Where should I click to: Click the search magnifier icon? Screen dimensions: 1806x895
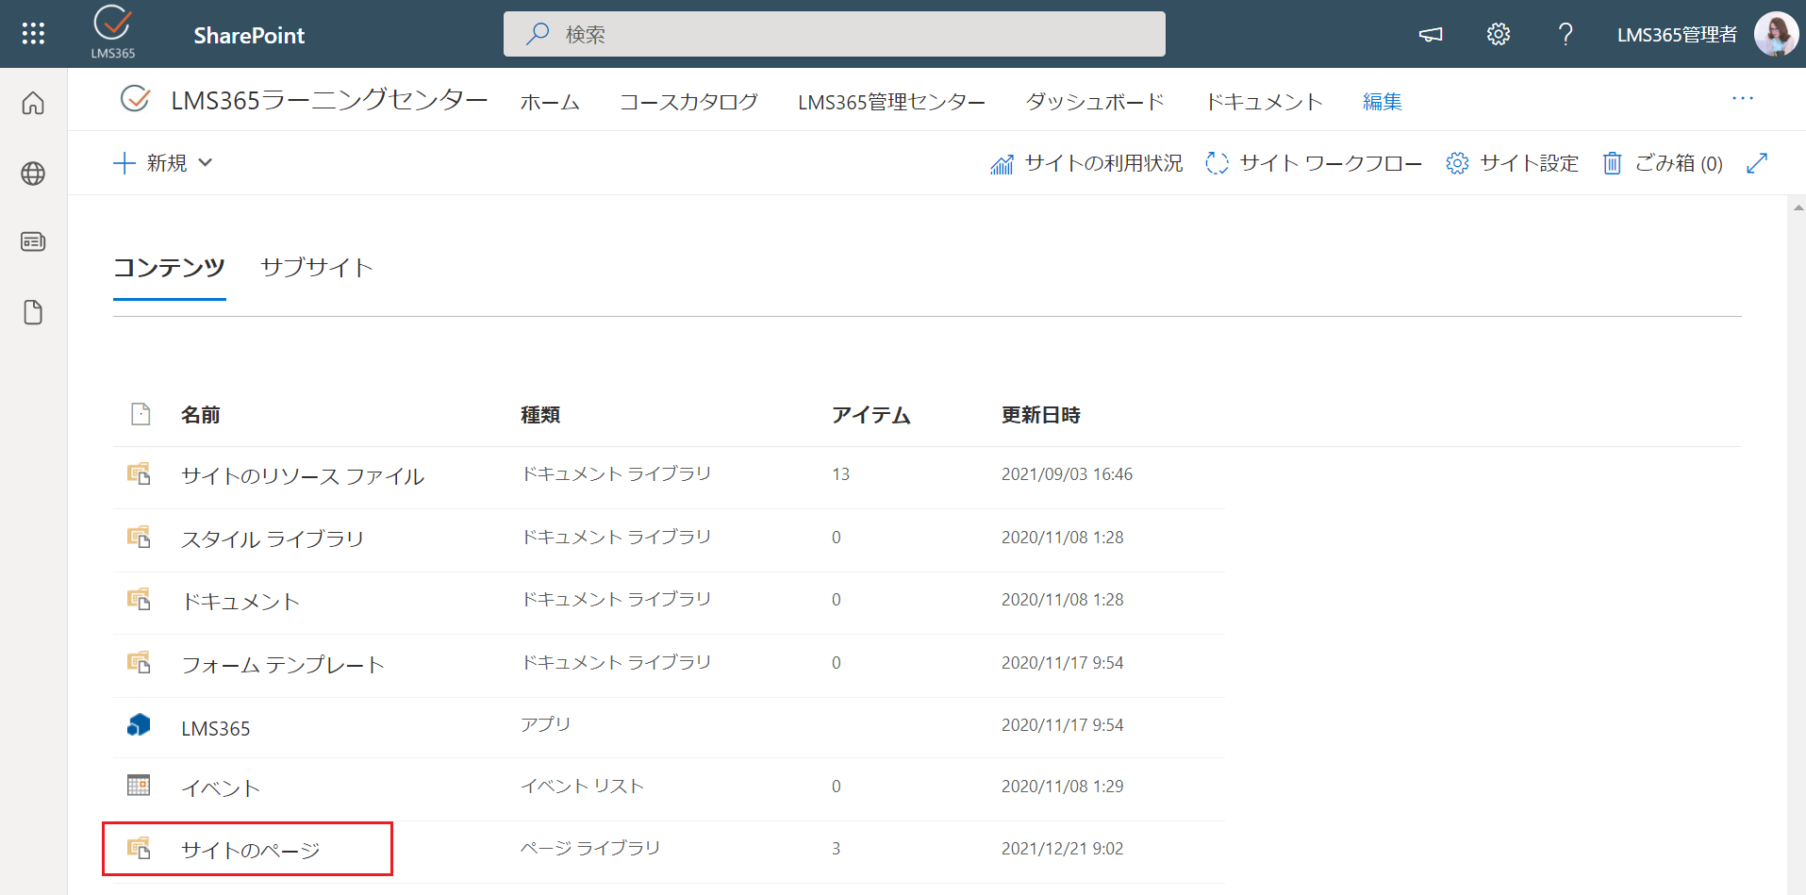click(x=538, y=34)
